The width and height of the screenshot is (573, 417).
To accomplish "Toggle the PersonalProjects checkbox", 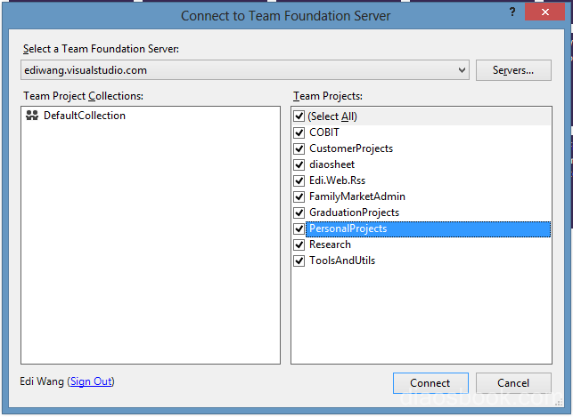I will point(299,229).
